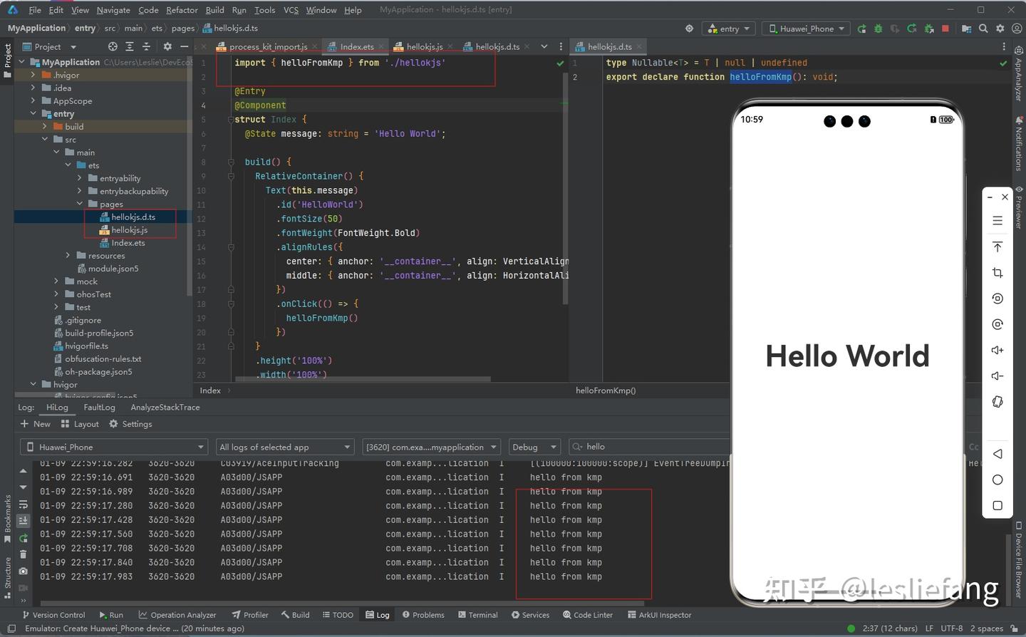Toggle the Bookmarks tool window
Viewport: 1026px width, 637px height.
7,510
